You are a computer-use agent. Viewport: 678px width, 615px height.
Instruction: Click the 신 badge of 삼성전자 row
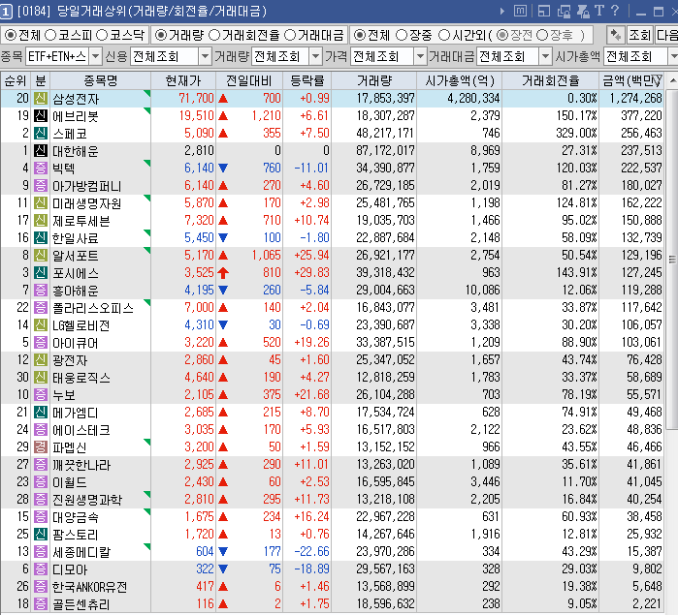point(41,99)
